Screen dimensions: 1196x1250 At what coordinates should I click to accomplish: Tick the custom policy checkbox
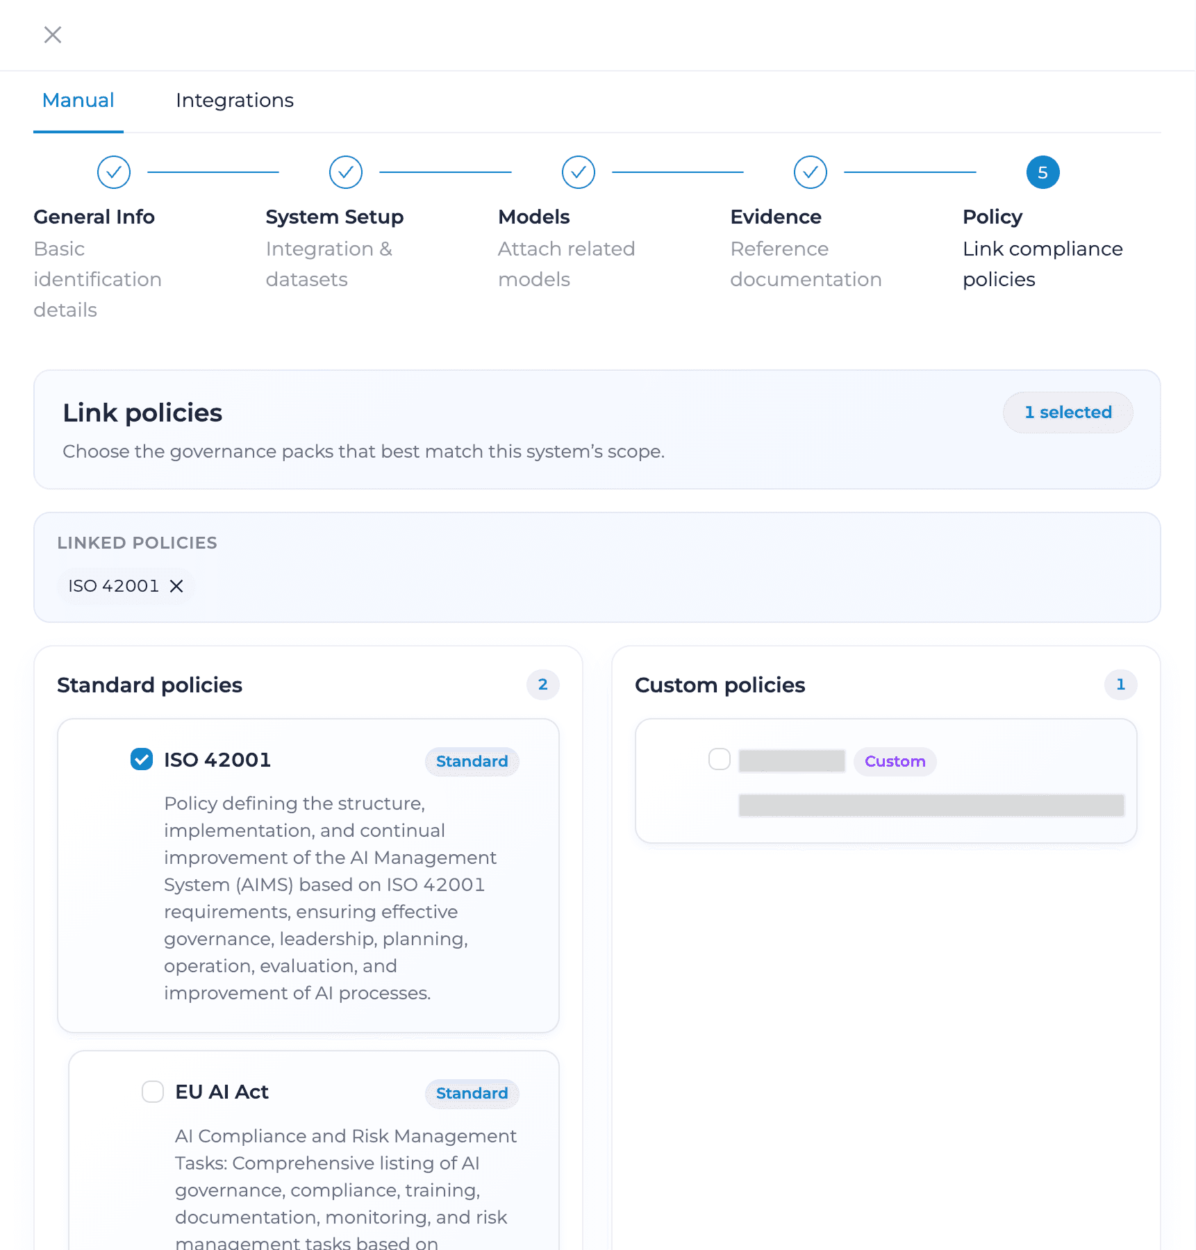point(720,759)
